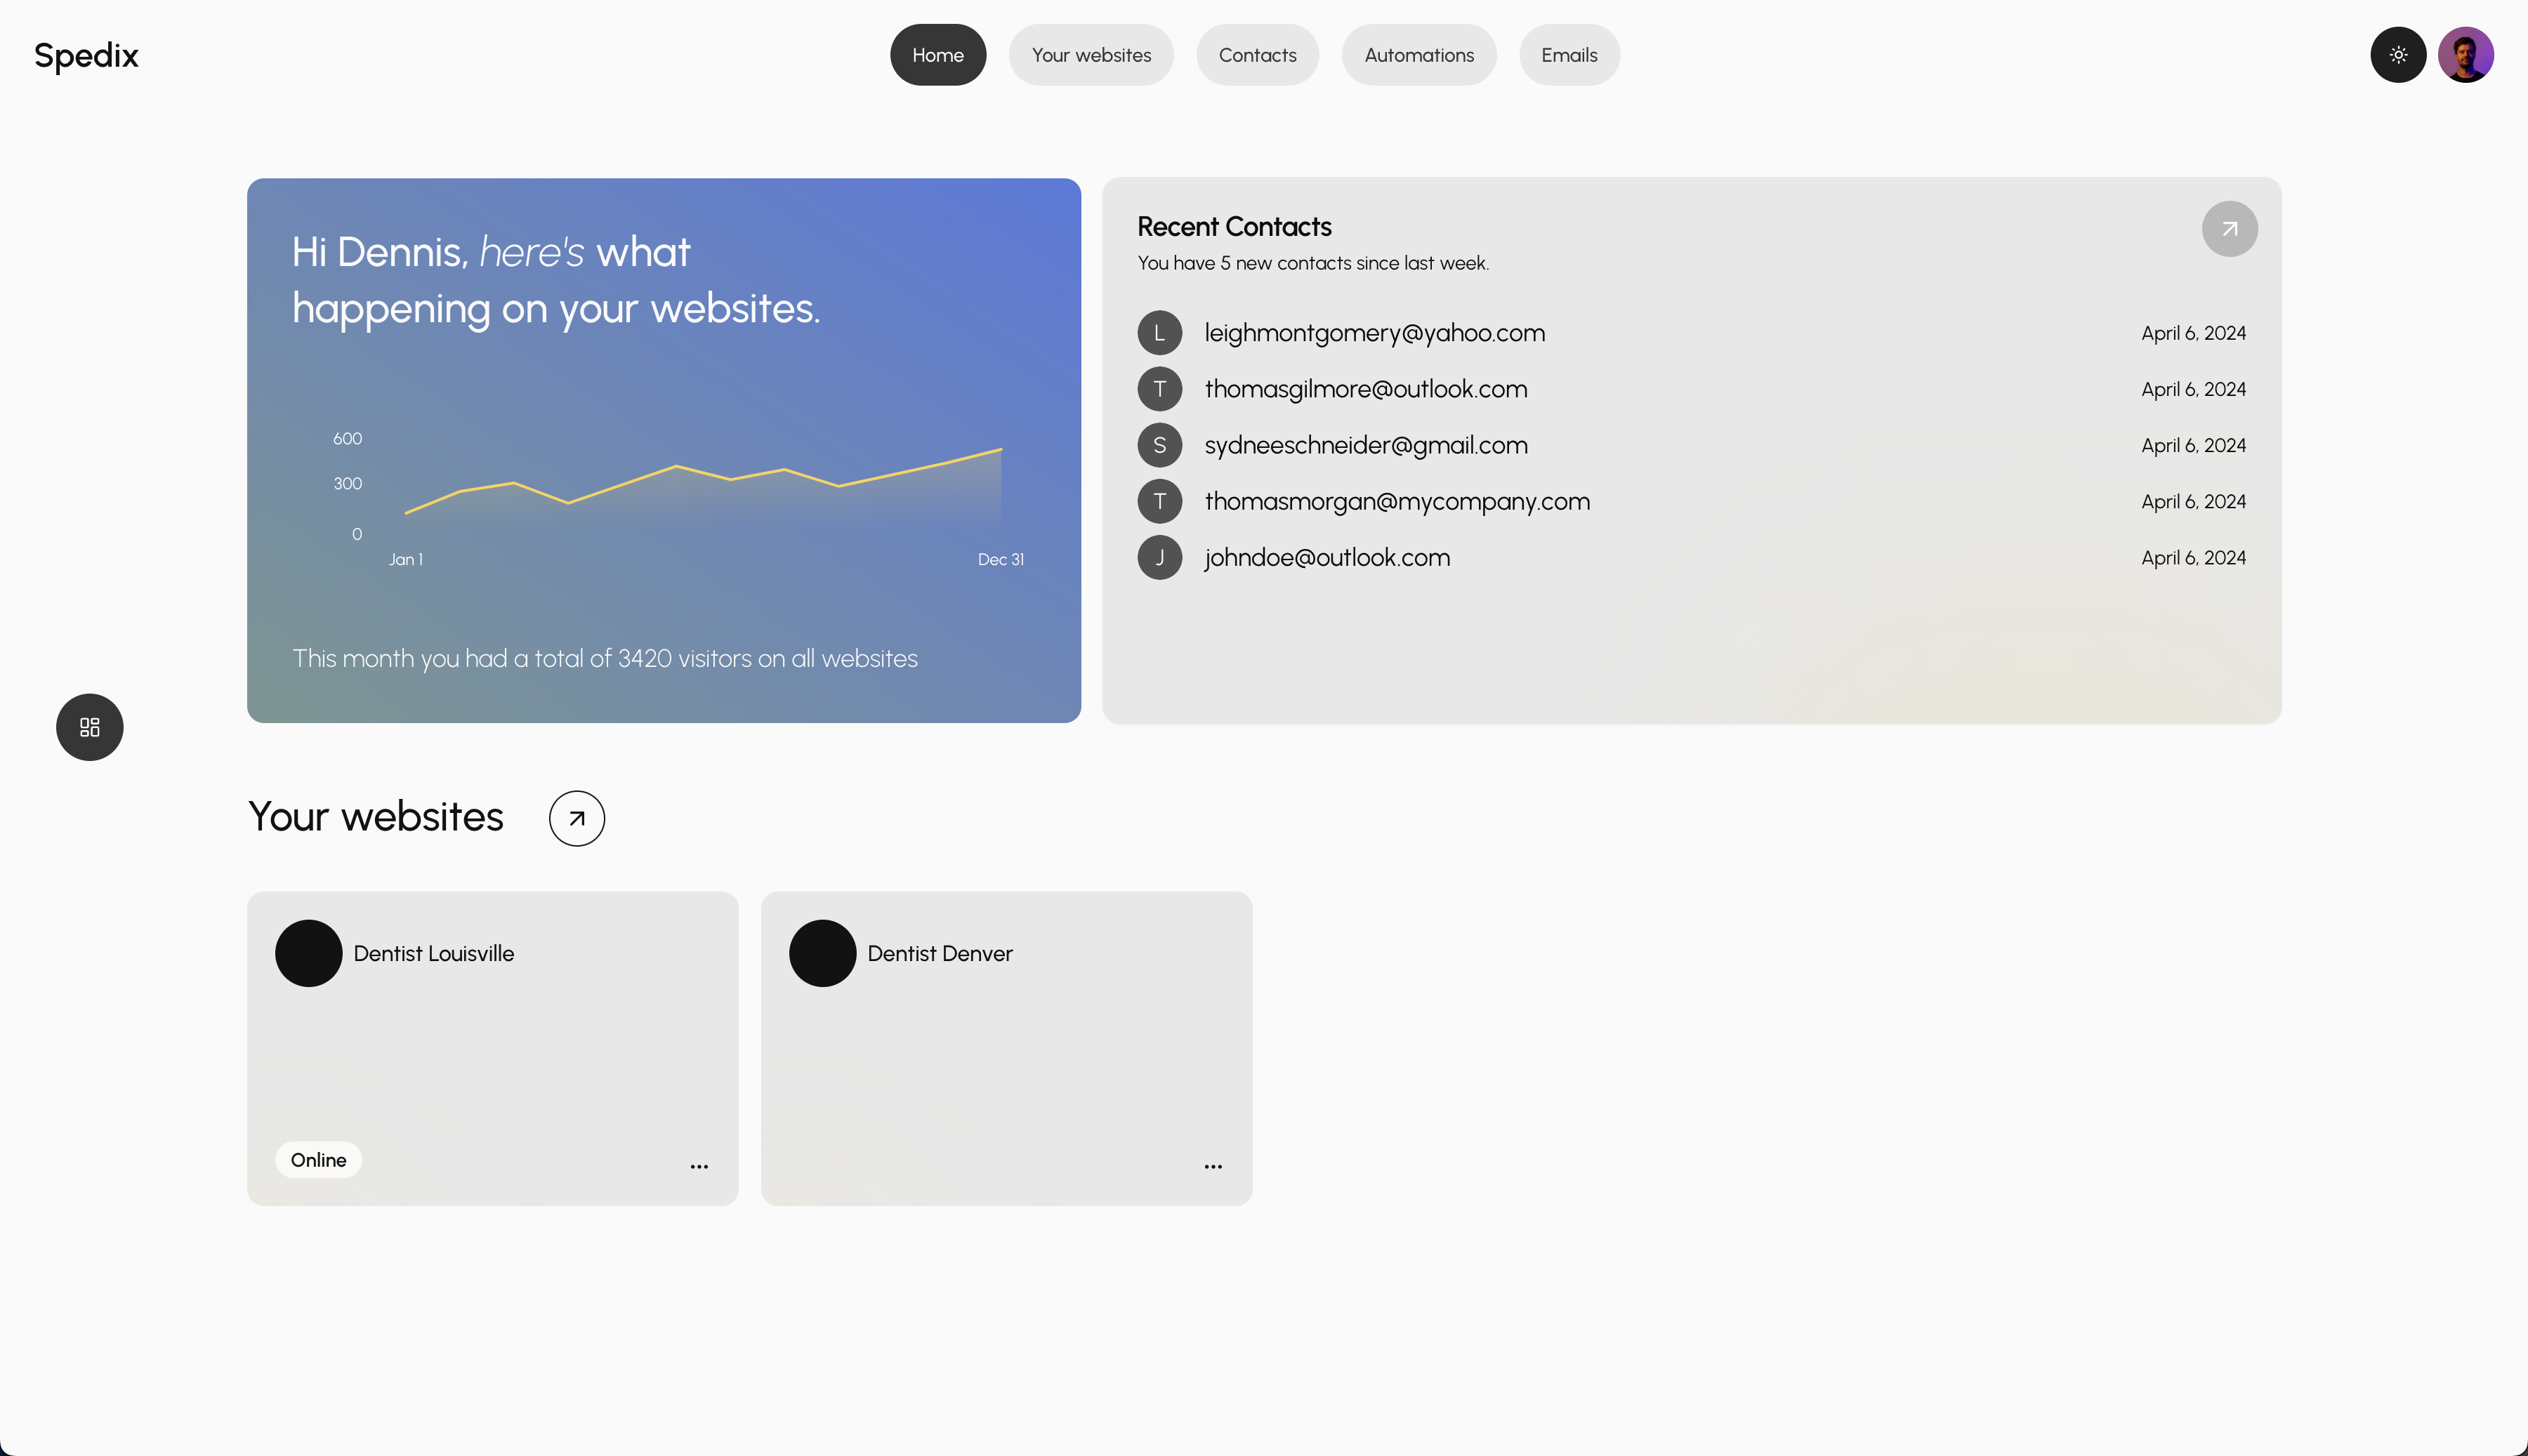
Task: Click the Dentist Denver website thumbnail
Action: tap(1007, 1048)
